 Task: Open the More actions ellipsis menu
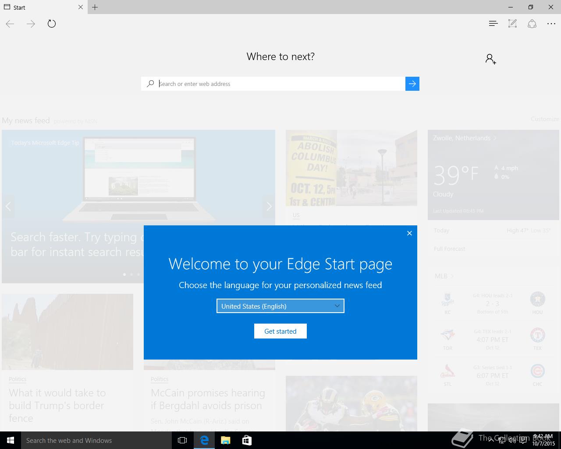click(x=551, y=24)
